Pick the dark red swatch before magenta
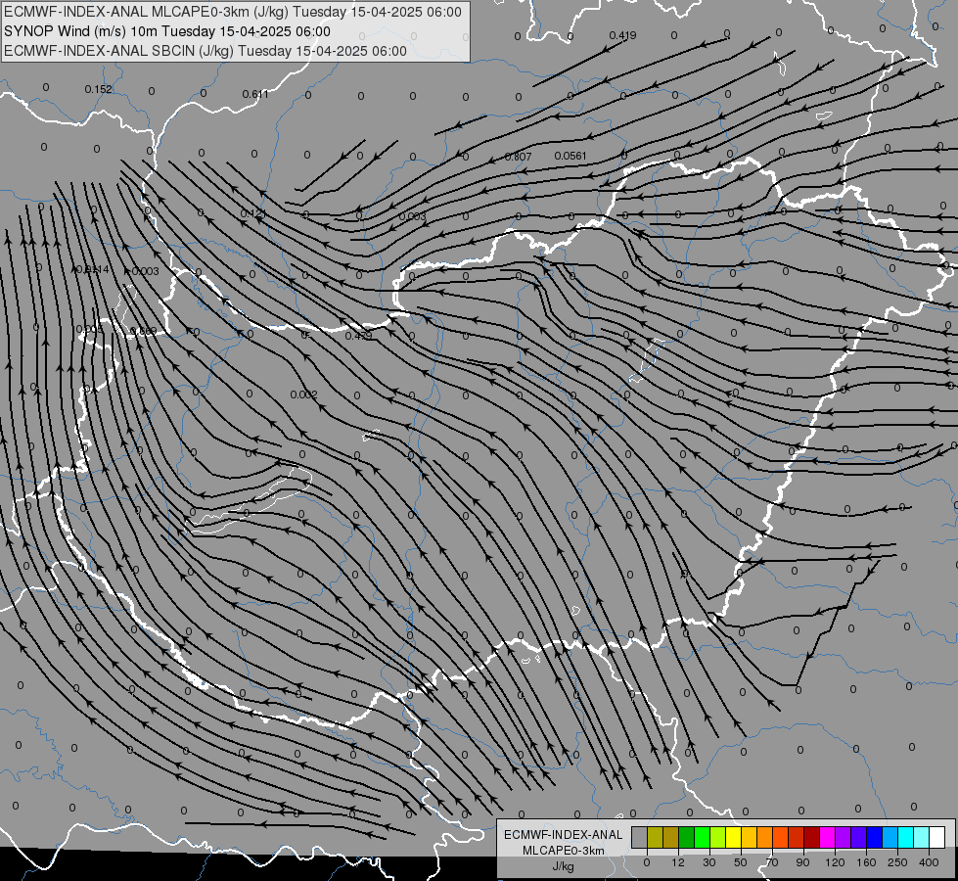The width and height of the screenshot is (958, 881). (812, 837)
